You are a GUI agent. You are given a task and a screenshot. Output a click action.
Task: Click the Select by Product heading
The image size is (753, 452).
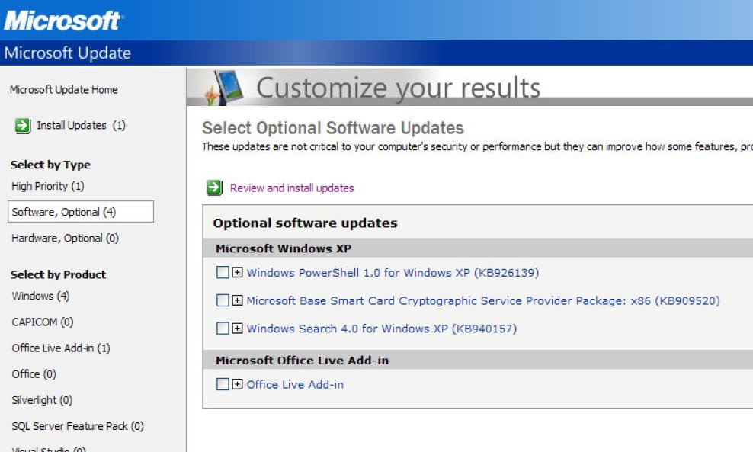pyautogui.click(x=58, y=274)
